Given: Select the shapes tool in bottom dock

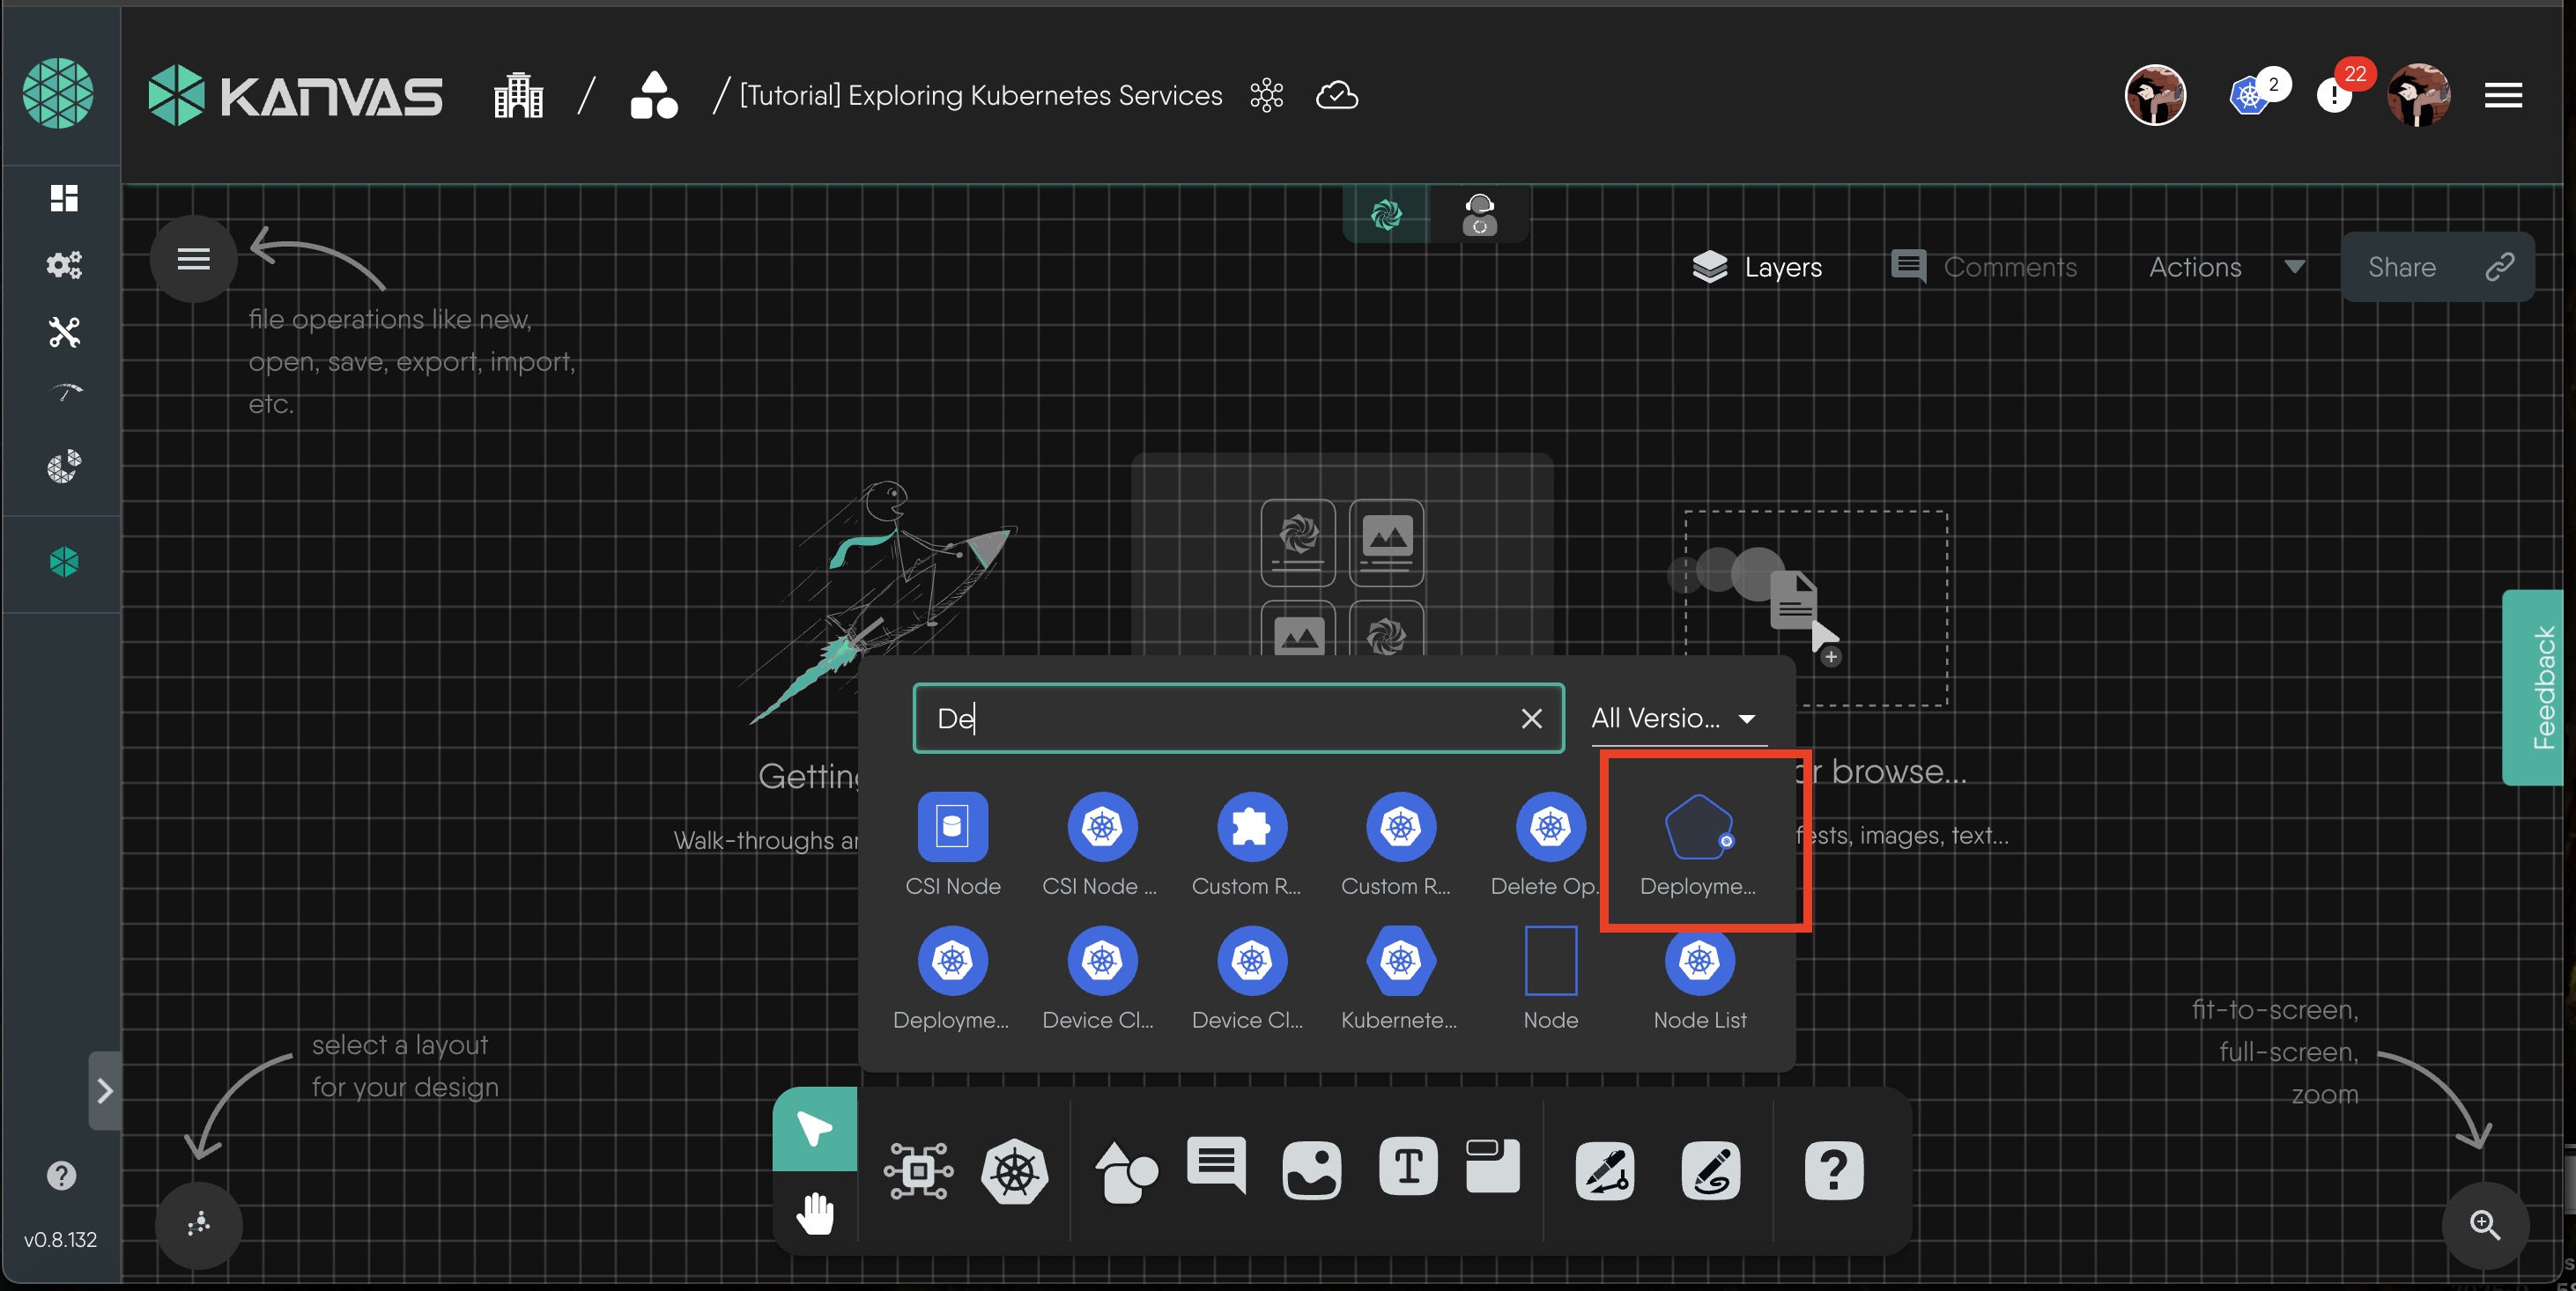Looking at the screenshot, I should pyautogui.click(x=1125, y=1170).
